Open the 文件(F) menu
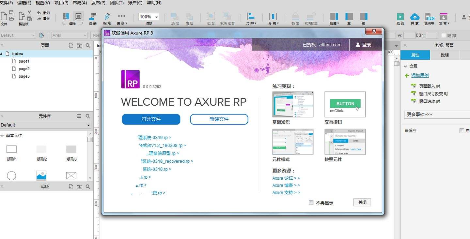The image size is (470, 239). pyautogui.click(x=6, y=3)
